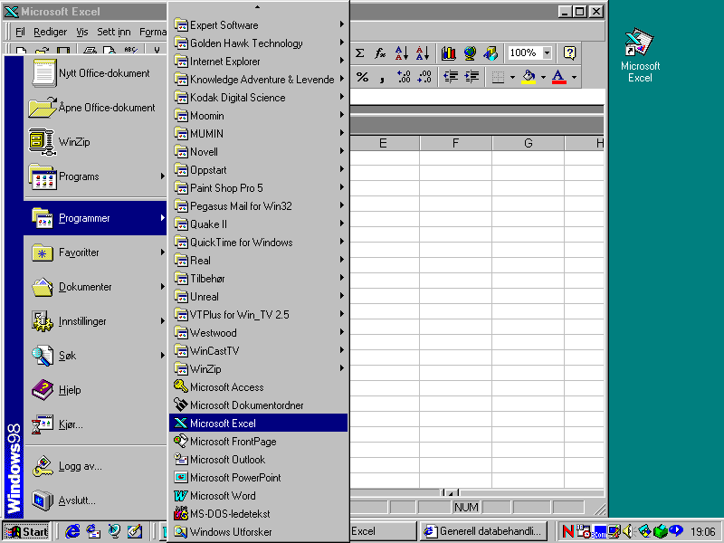Apply Percent Style formatting
Image resolution: width=724 pixels, height=543 pixels.
tap(362, 78)
